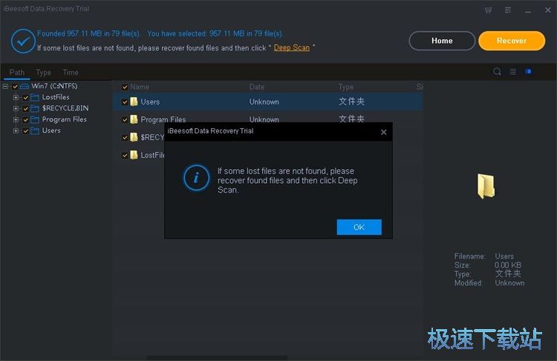Click the horizontal scrollbar at bottom
Image resolution: width=557 pixels, height=361 pixels.
pos(217,358)
